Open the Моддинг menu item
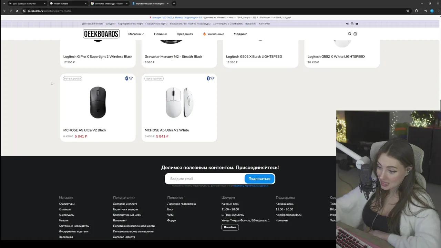Image resolution: width=441 pixels, height=248 pixels. click(x=240, y=34)
